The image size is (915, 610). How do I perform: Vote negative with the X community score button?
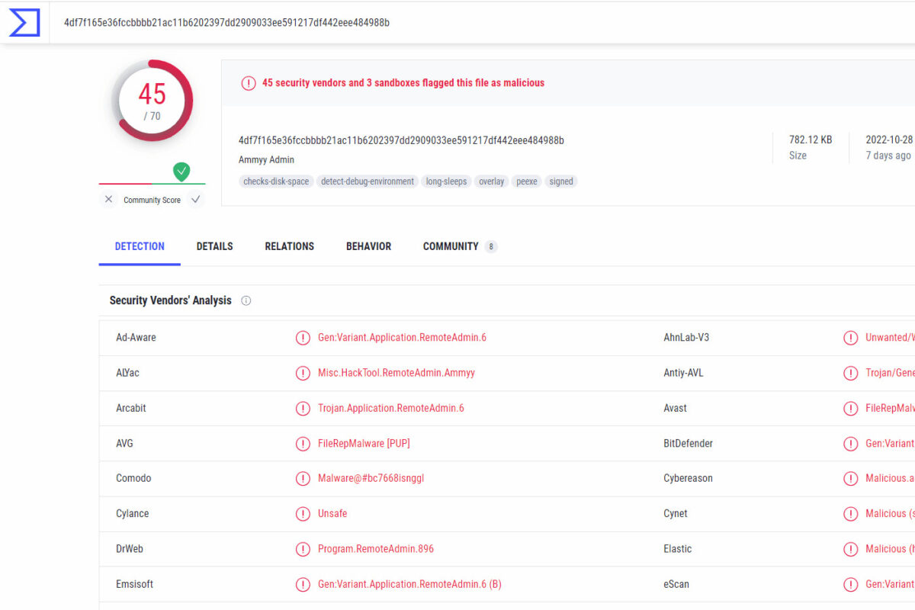(x=108, y=199)
